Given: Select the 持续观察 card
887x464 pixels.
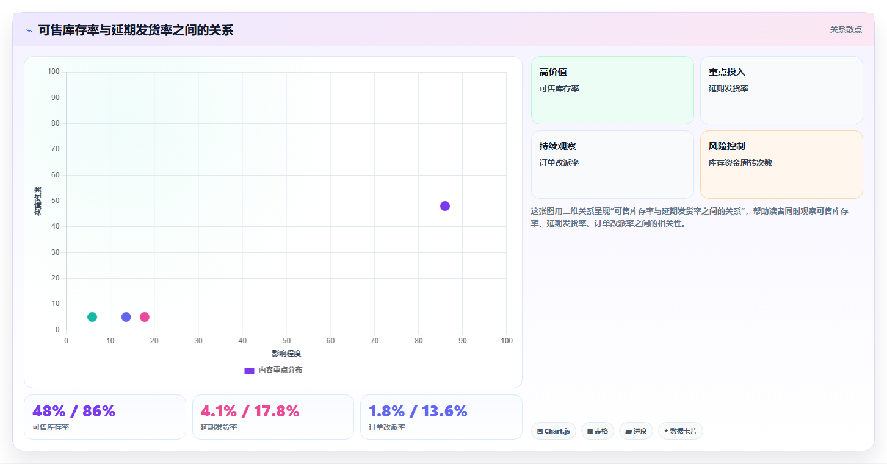Looking at the screenshot, I should pyautogui.click(x=612, y=165).
